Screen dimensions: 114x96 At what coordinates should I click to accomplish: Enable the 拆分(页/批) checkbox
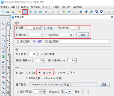click(18, 91)
